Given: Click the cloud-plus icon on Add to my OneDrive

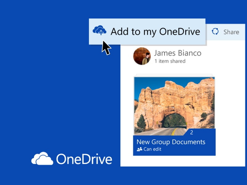Looking at the screenshot, I should (99, 30).
